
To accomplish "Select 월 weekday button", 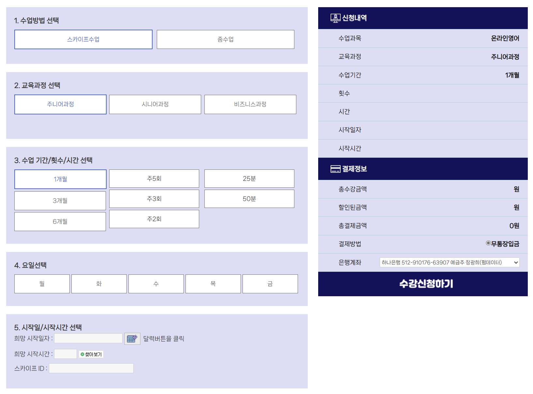I will point(42,284).
